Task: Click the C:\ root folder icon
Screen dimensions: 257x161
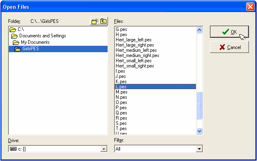Action: pos(13,29)
